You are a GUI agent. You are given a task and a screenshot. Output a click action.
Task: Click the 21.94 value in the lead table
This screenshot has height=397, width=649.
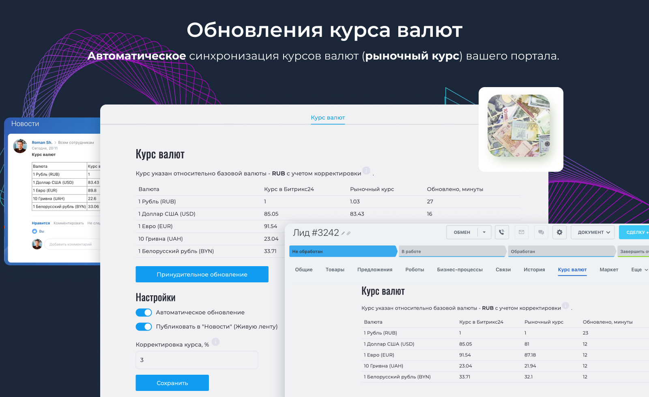click(530, 366)
